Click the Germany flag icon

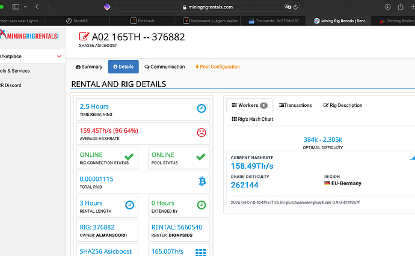[327, 183]
